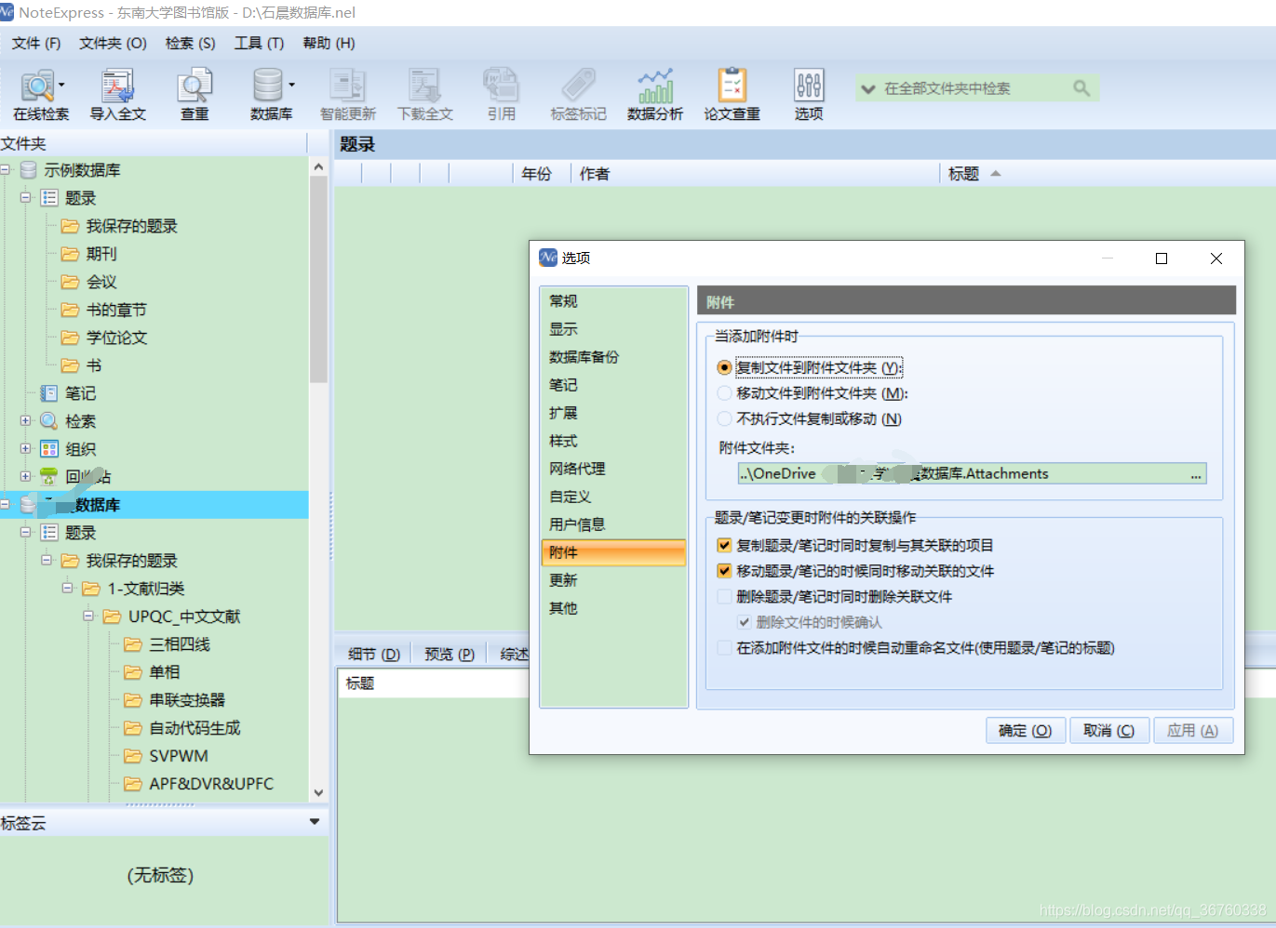
Task: Switch to the 细节 (D) tab
Action: pyautogui.click(x=374, y=654)
